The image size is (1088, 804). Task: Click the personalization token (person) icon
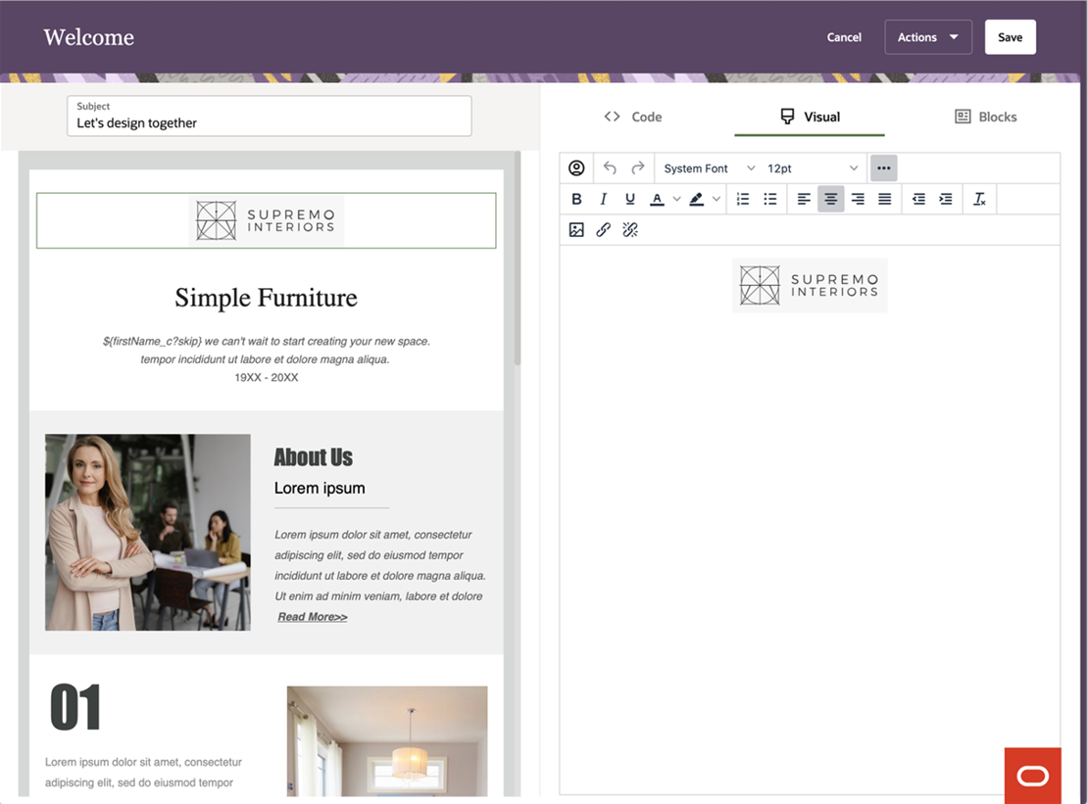click(576, 167)
